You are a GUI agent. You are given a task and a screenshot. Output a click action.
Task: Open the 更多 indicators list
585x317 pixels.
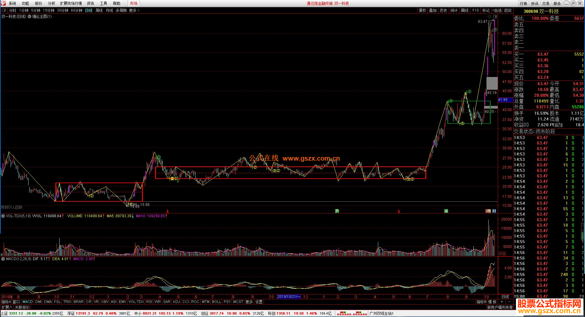point(249,302)
